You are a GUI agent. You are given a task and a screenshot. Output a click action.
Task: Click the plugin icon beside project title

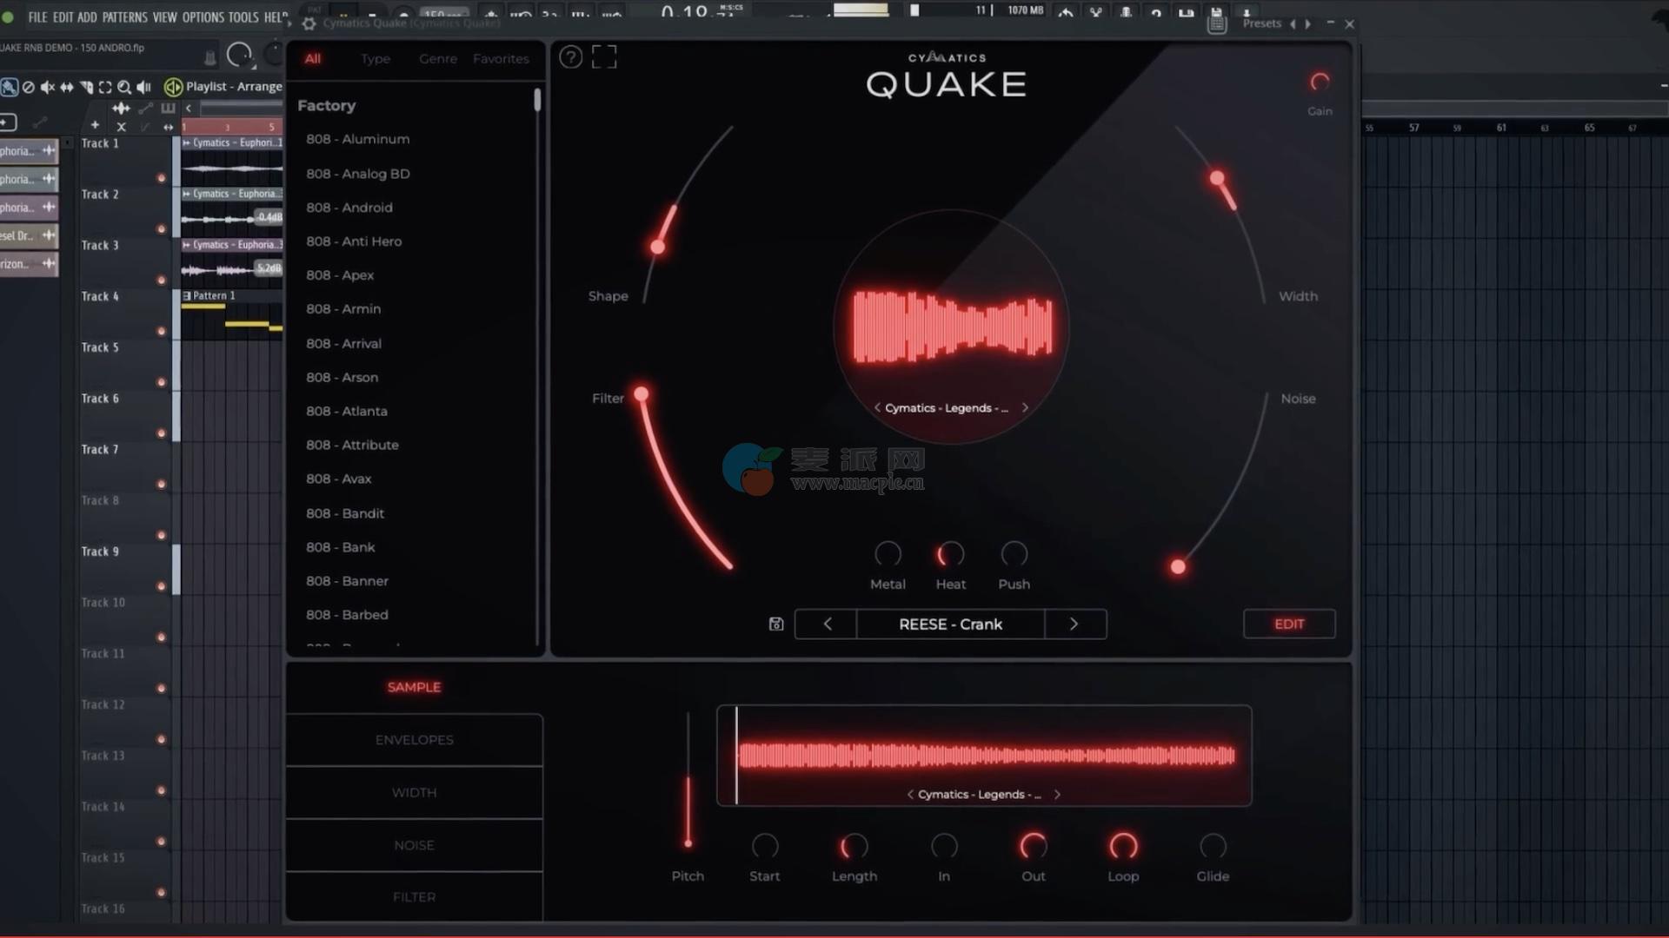(209, 57)
